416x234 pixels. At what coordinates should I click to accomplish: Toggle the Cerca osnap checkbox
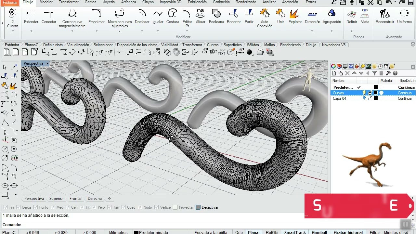(x=18, y=207)
